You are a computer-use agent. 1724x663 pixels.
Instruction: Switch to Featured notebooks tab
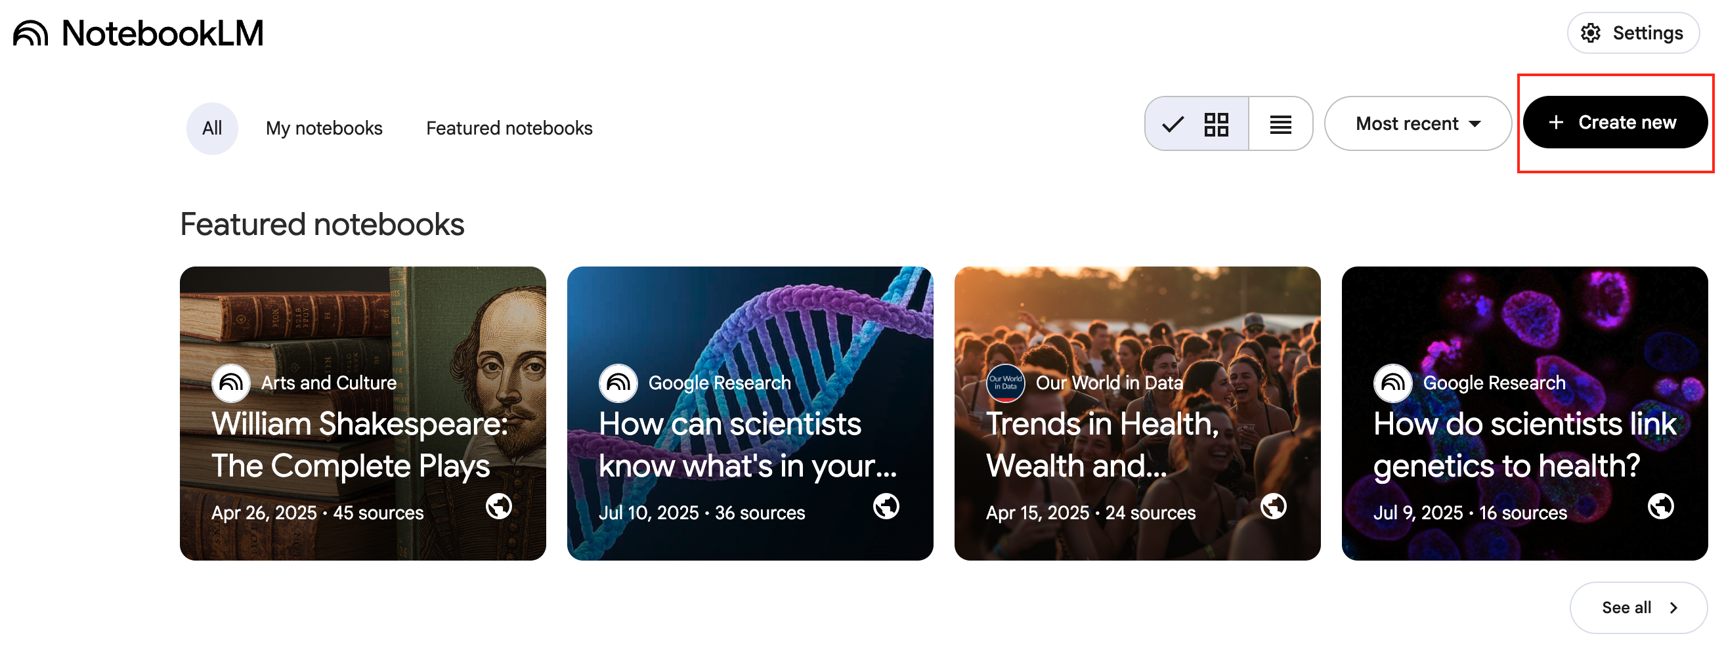(x=509, y=128)
